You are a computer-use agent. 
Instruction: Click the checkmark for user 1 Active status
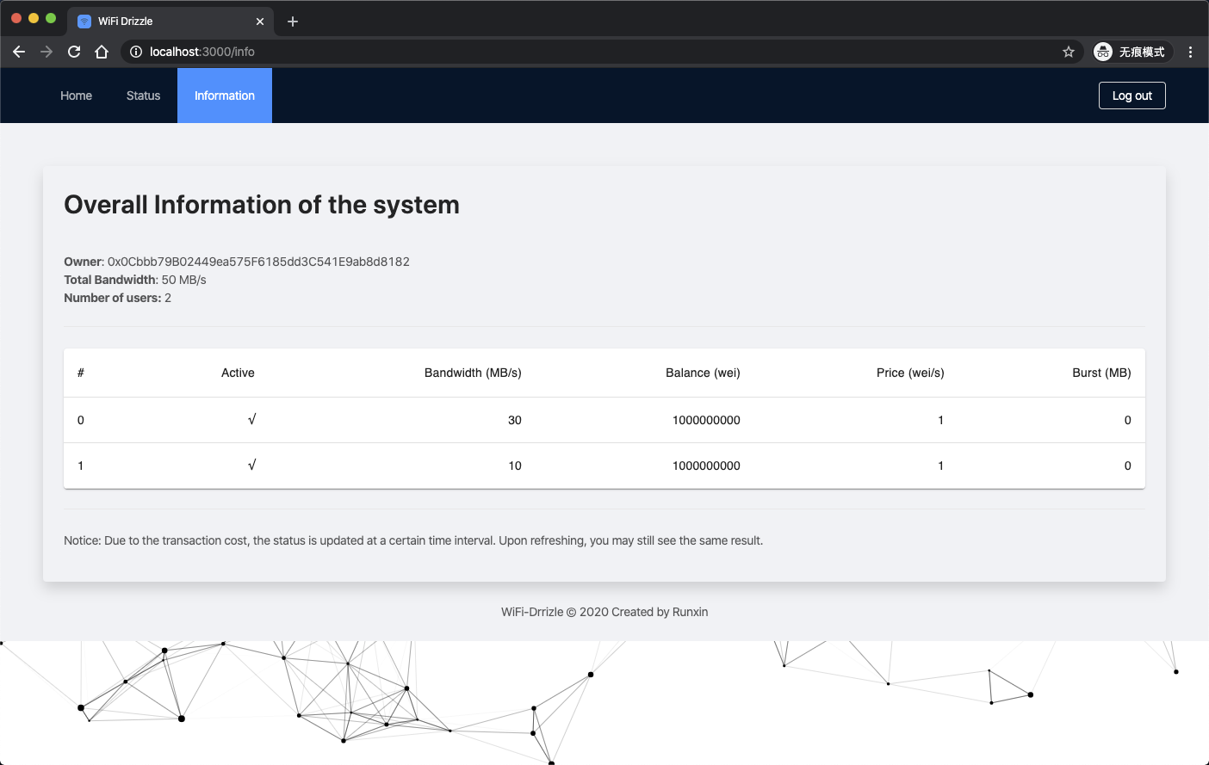pyautogui.click(x=251, y=466)
